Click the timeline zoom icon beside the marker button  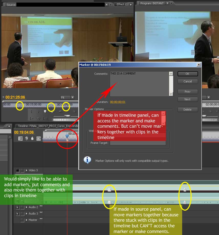pos(39,139)
